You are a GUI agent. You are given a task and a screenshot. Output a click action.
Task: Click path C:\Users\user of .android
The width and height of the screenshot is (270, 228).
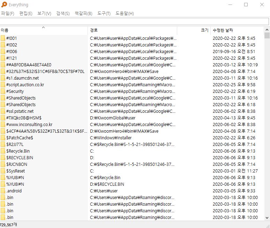coord(104,191)
